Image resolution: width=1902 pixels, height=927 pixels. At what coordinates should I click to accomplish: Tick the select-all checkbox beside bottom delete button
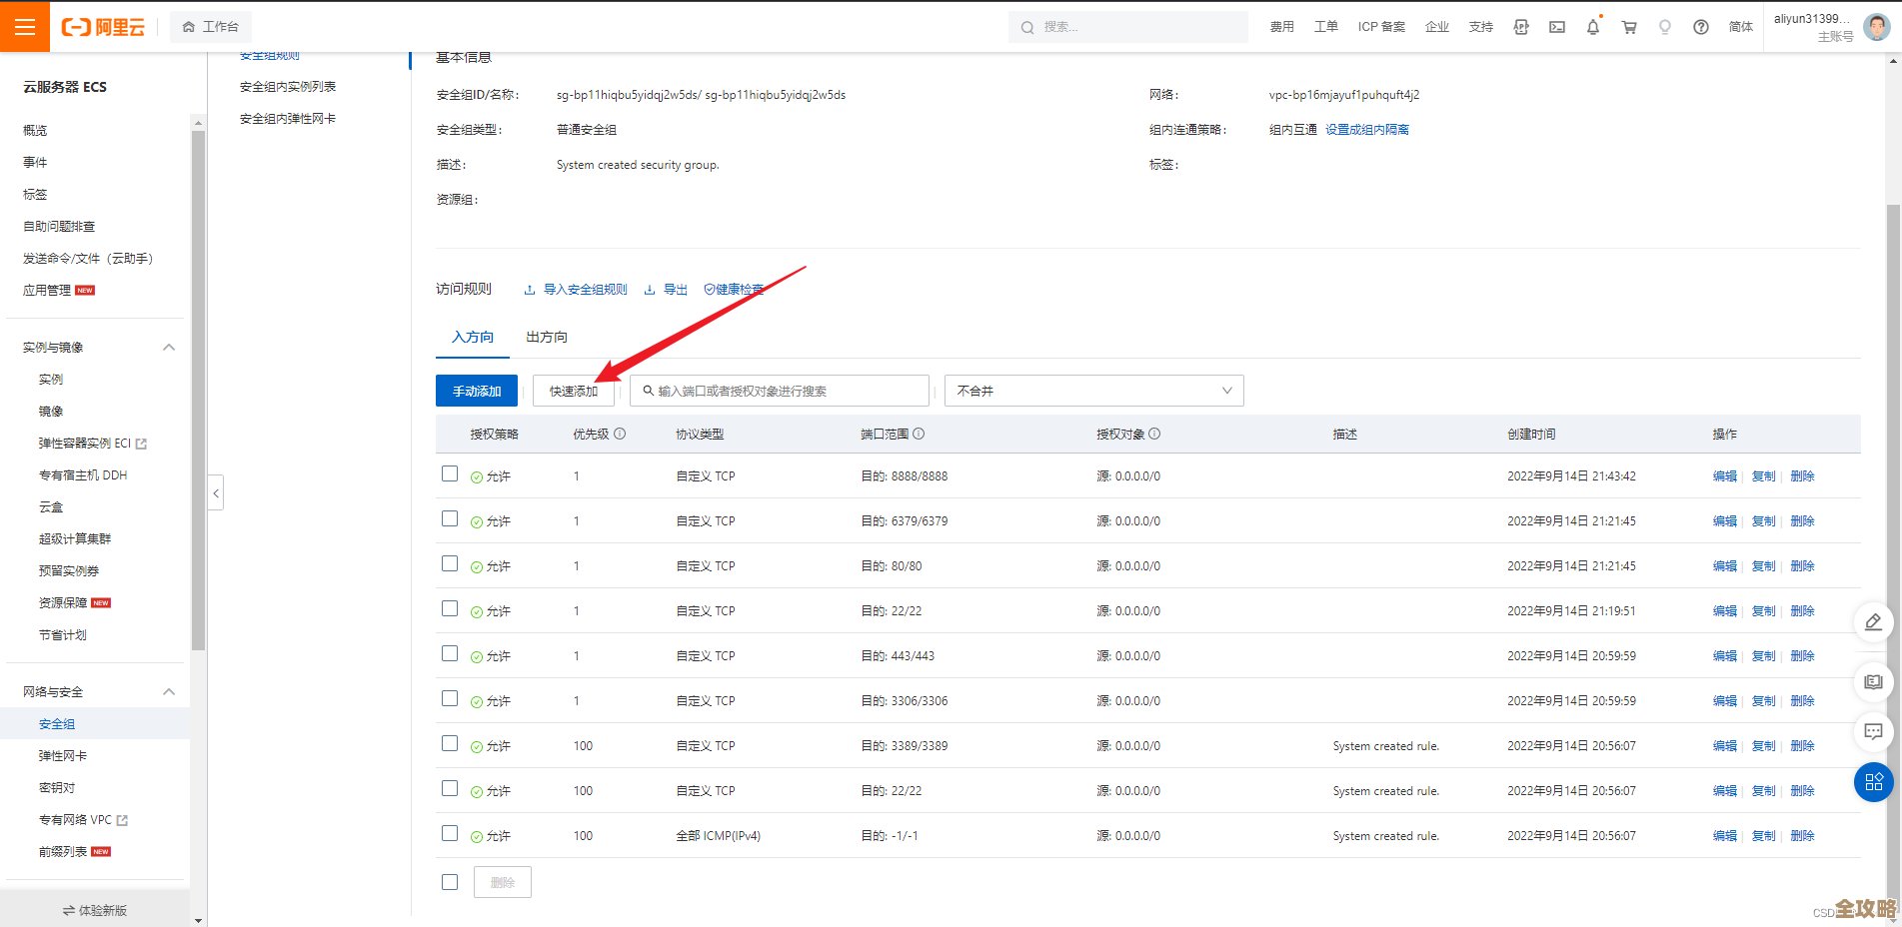click(x=450, y=882)
